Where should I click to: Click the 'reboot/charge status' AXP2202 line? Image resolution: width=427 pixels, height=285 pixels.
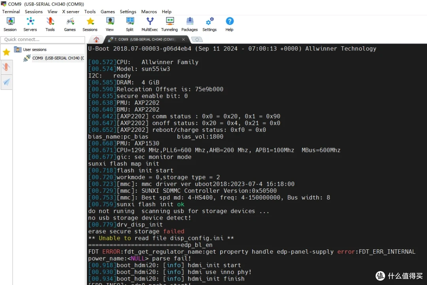[x=177, y=130]
